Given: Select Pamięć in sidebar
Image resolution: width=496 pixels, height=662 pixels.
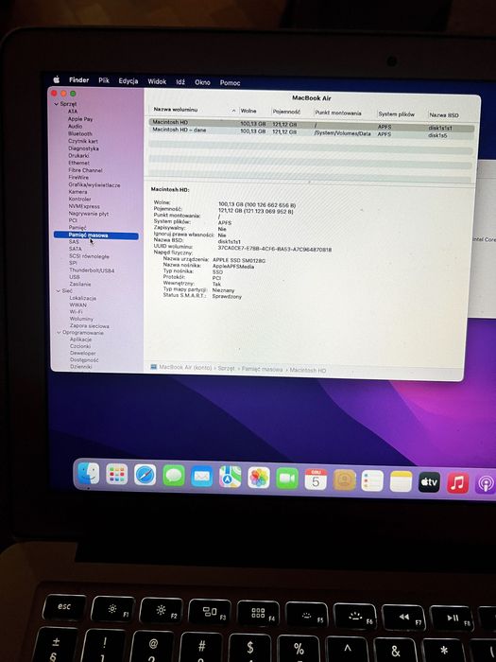Looking at the screenshot, I should coord(77,228).
